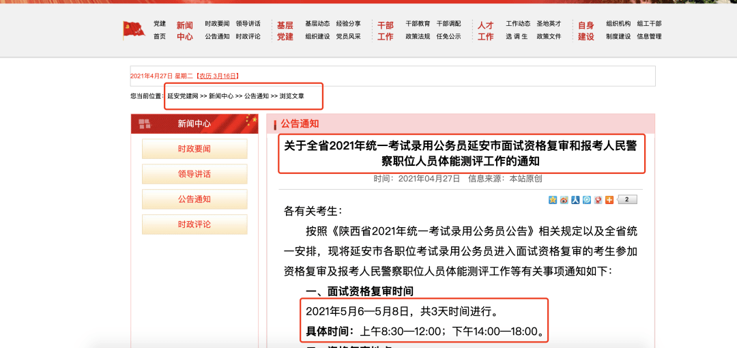Go to 制度建设 link

(x=618, y=36)
